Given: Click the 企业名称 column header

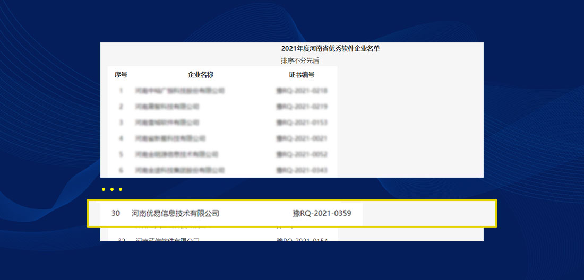Looking at the screenshot, I should click(x=200, y=75).
